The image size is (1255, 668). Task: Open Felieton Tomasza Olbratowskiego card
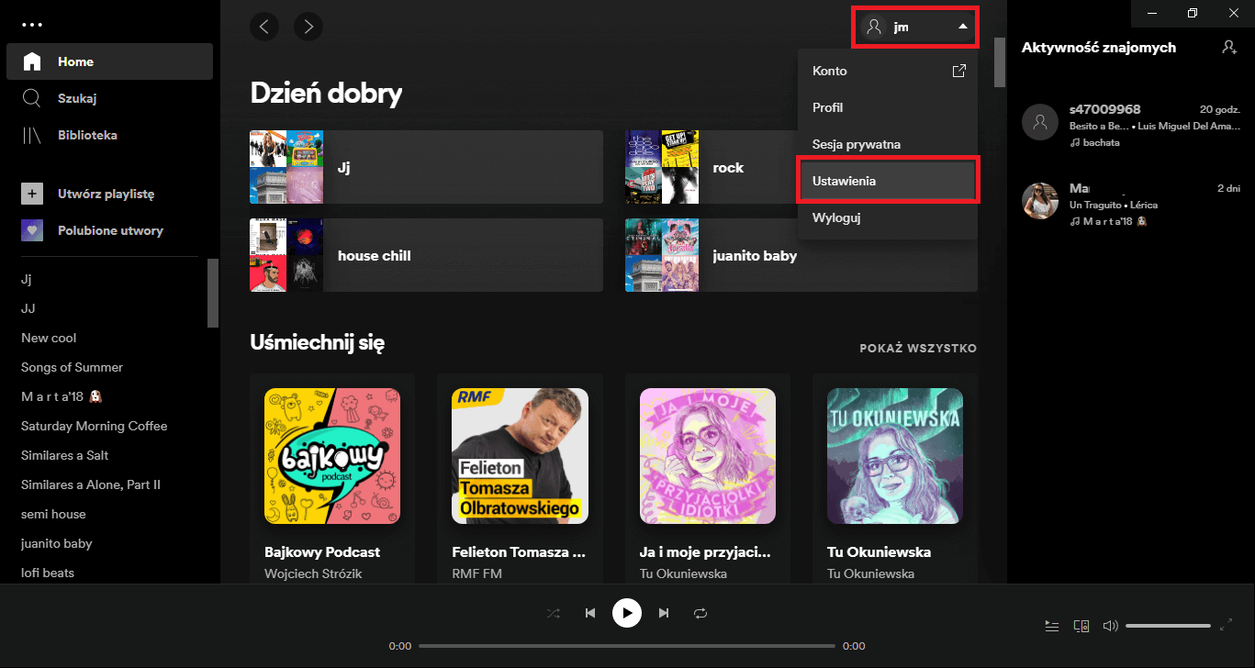point(520,477)
